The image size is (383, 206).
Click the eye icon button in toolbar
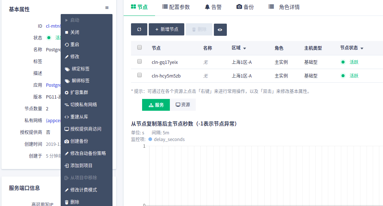220,30
